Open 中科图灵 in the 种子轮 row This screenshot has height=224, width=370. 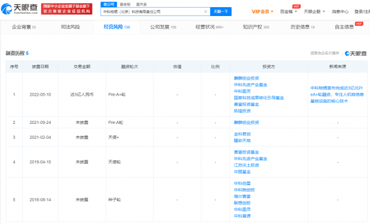coord(242,210)
